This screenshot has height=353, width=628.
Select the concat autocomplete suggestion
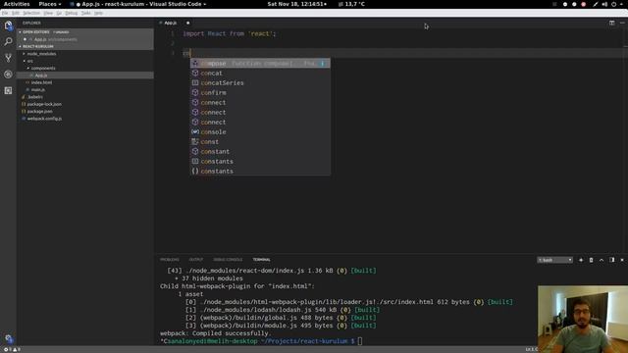pos(260,73)
